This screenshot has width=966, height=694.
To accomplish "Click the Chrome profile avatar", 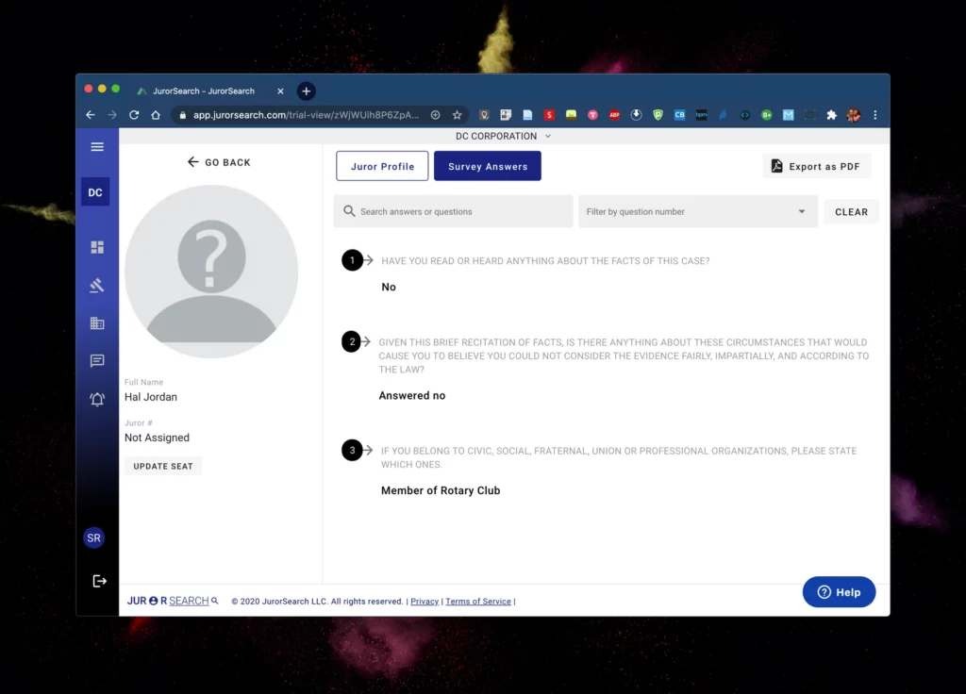I will click(853, 115).
